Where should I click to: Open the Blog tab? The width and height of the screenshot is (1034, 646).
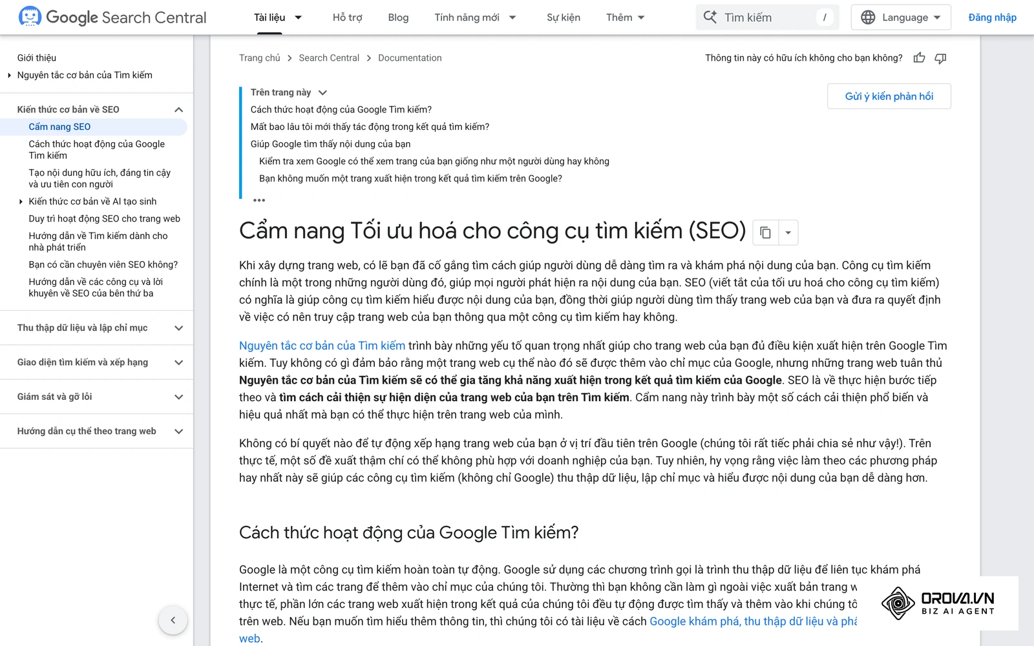(x=398, y=17)
